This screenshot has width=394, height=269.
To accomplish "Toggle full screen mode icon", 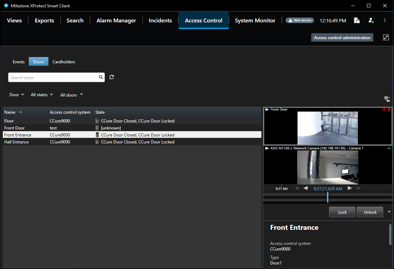I will click(386, 37).
